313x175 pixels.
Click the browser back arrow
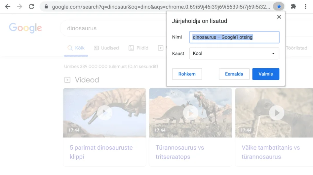(7, 7)
